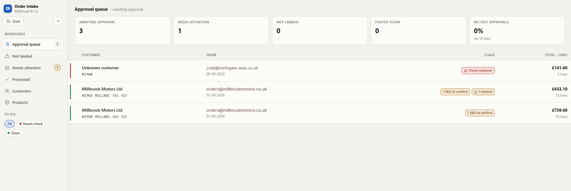This screenshot has height=191, width=571.
Task: Open the Not landed section
Action: 33,56
